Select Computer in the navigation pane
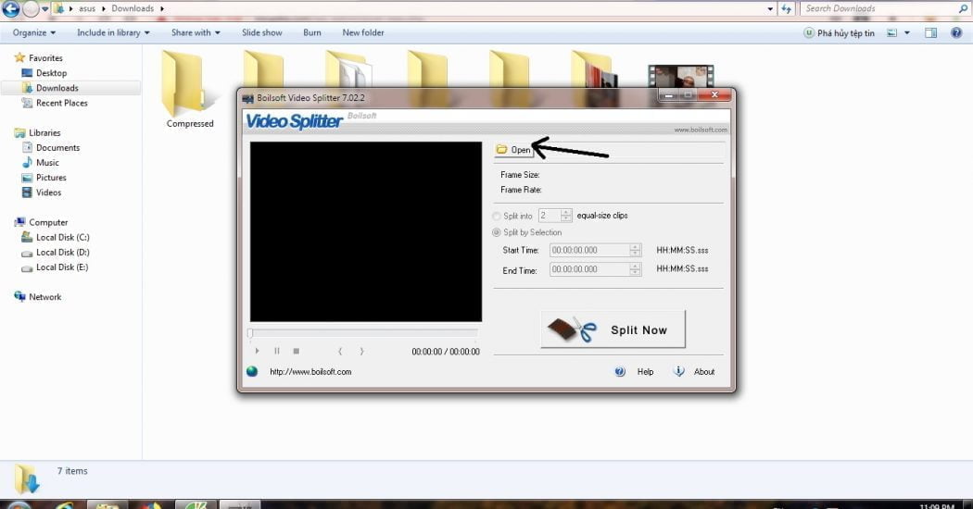 coord(48,222)
